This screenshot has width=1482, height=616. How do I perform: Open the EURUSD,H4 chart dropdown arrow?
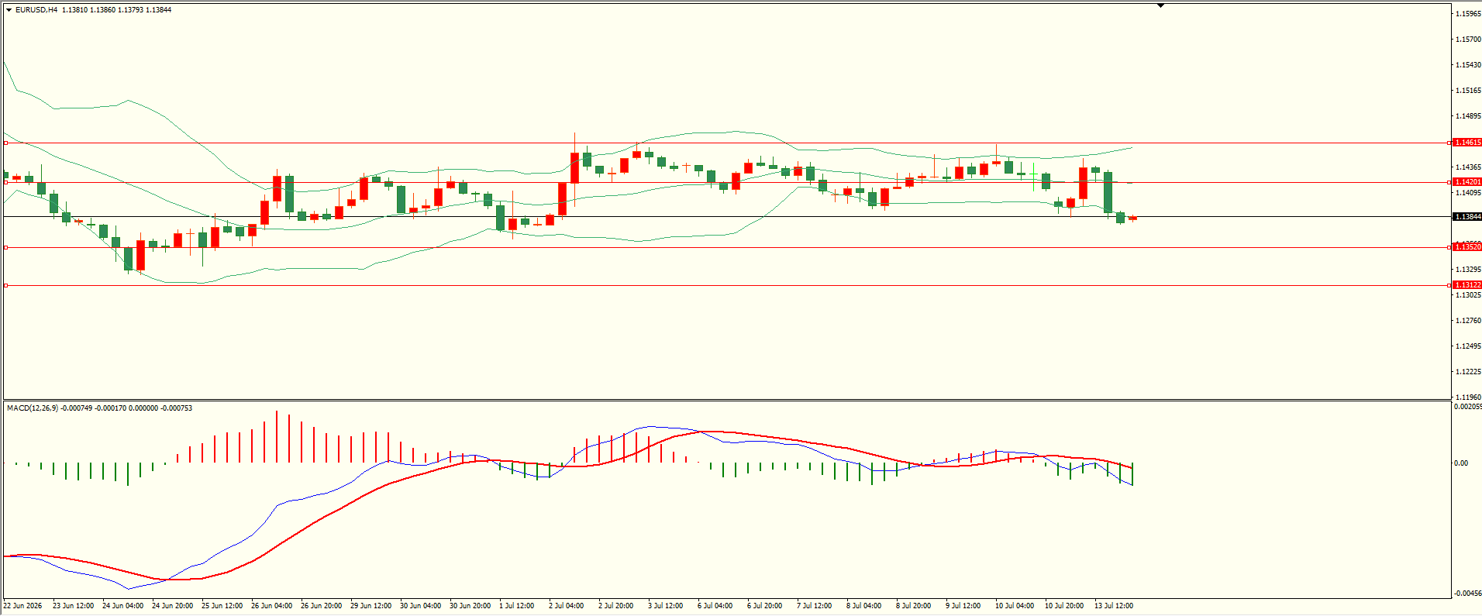[x=9, y=10]
